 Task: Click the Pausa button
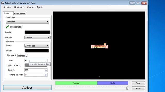138,83
